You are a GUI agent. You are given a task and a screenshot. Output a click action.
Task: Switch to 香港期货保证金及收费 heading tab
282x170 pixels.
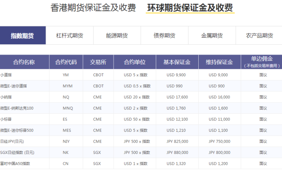pos(93,8)
